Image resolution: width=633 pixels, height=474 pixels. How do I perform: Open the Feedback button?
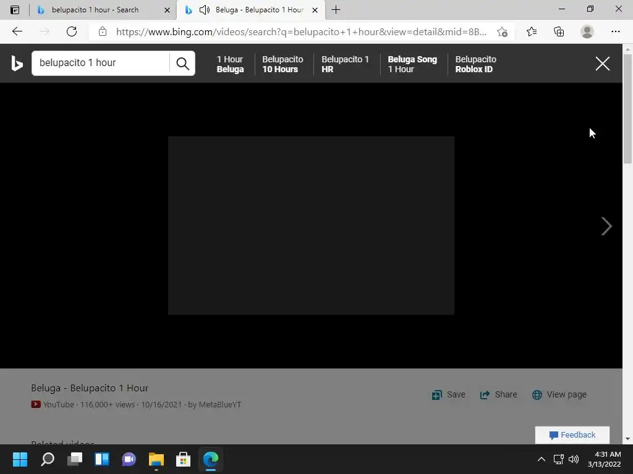tap(572, 435)
